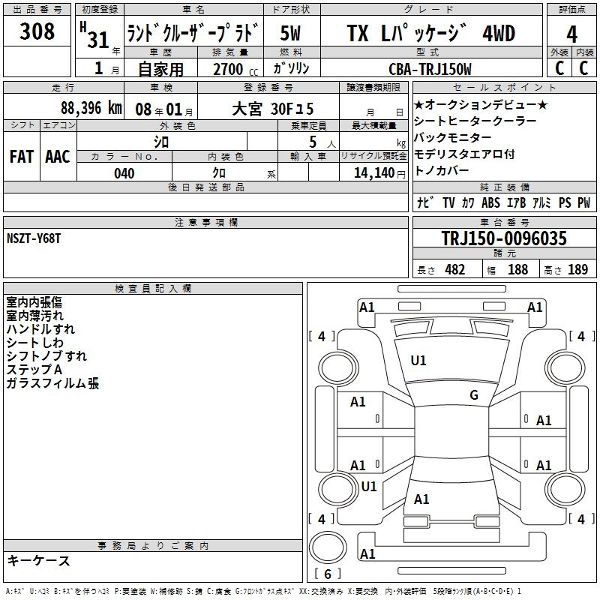Image resolution: width=600 pixels, height=600 pixels.
Task: Click the recycle deposit 14,140円
Action: click(x=379, y=173)
